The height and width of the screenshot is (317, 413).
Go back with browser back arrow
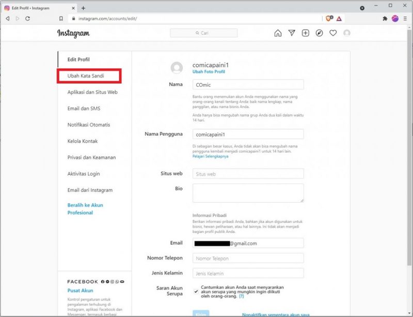(x=8, y=19)
